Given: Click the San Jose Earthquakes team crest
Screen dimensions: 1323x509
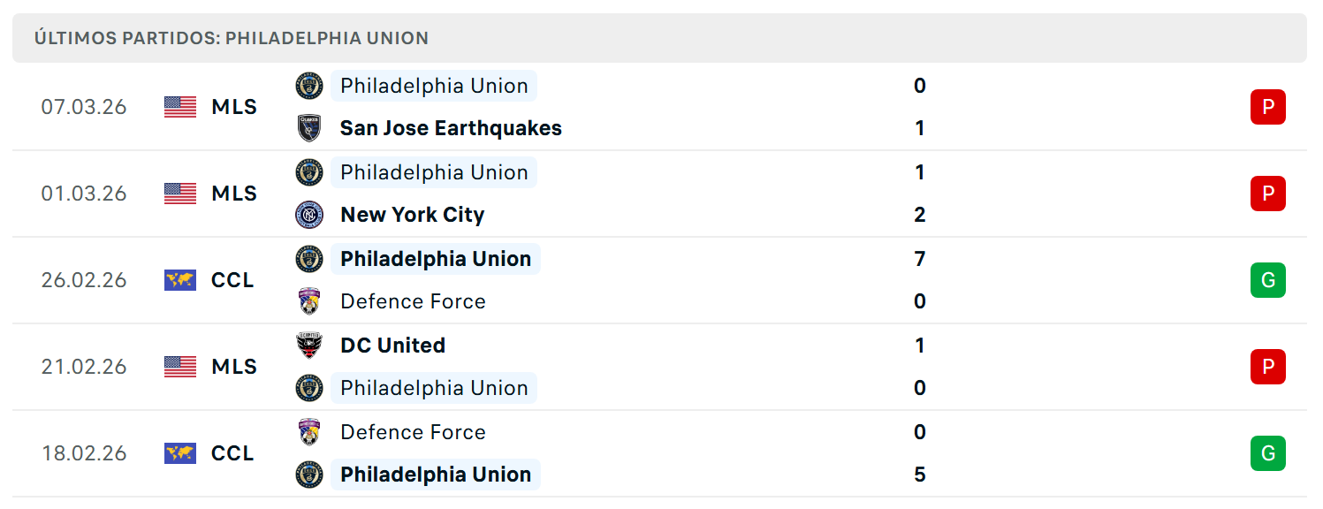Looking at the screenshot, I should point(309,128).
